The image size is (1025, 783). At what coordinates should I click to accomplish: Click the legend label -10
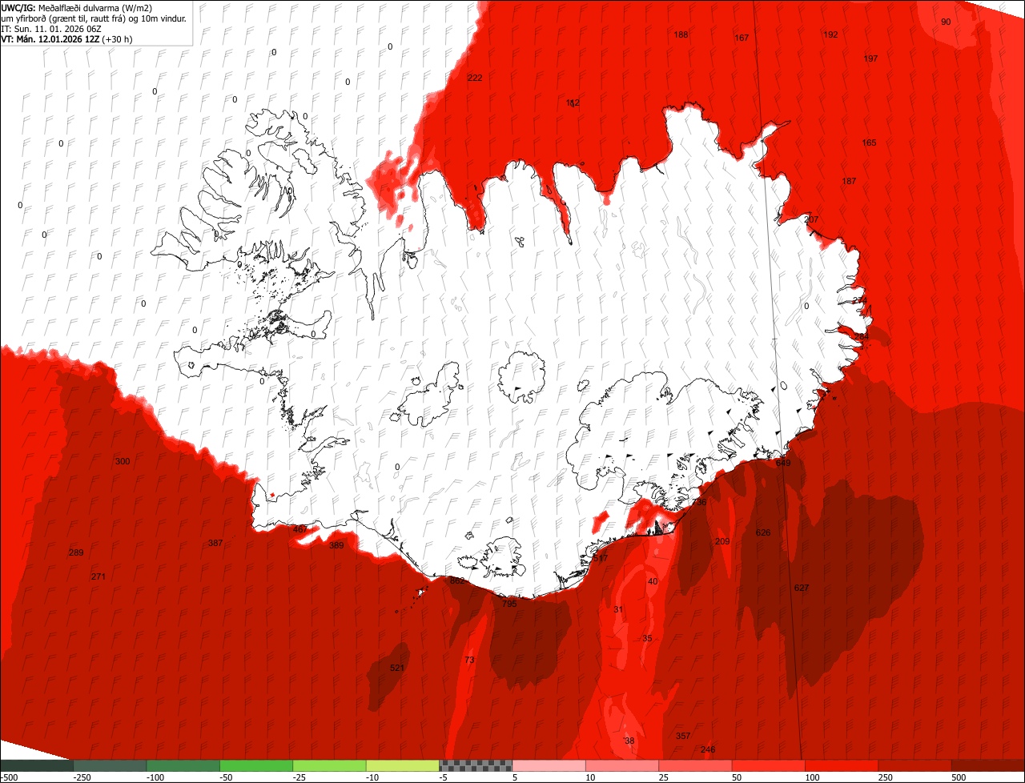[372, 777]
